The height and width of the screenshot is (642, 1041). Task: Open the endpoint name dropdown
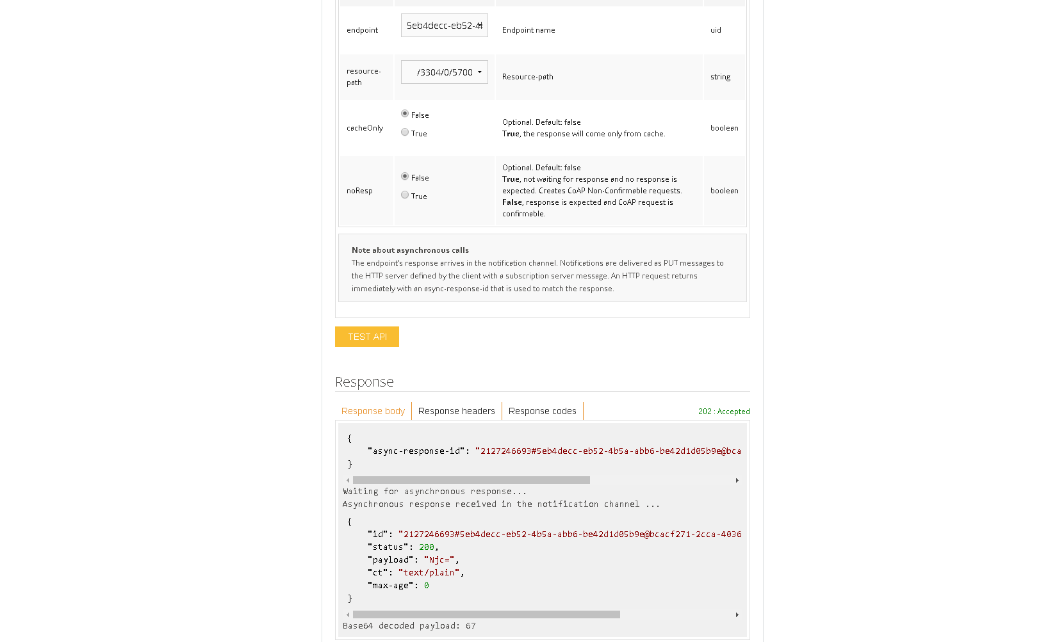(x=444, y=26)
